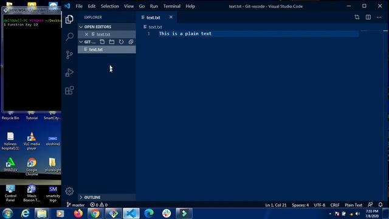Open Internet Explorer from the taskbar
This screenshot has width=389, height=219.
(x=25, y=214)
